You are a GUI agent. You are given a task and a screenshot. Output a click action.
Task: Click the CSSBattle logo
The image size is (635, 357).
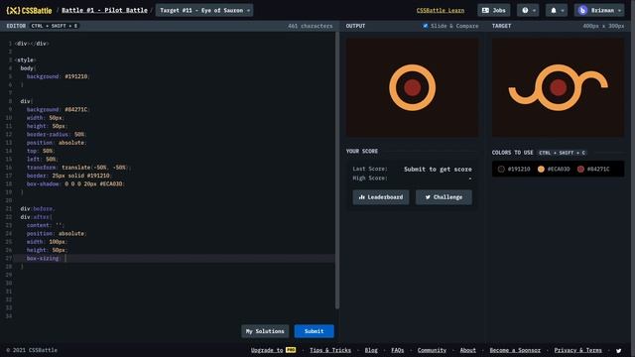pyautogui.click(x=29, y=11)
